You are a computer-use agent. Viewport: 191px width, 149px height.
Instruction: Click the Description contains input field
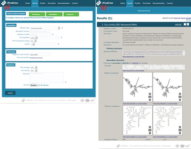40,31
